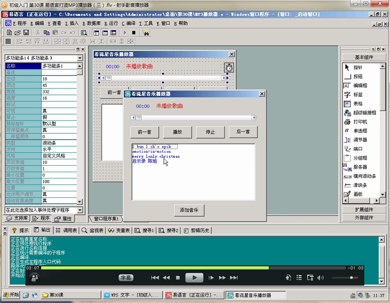The image size is (390, 303).
Task: Click the binoculars find toolbar icon
Action: coord(145,33)
